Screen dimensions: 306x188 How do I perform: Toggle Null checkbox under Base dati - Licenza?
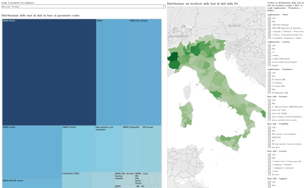pyautogui.click(x=269, y=158)
